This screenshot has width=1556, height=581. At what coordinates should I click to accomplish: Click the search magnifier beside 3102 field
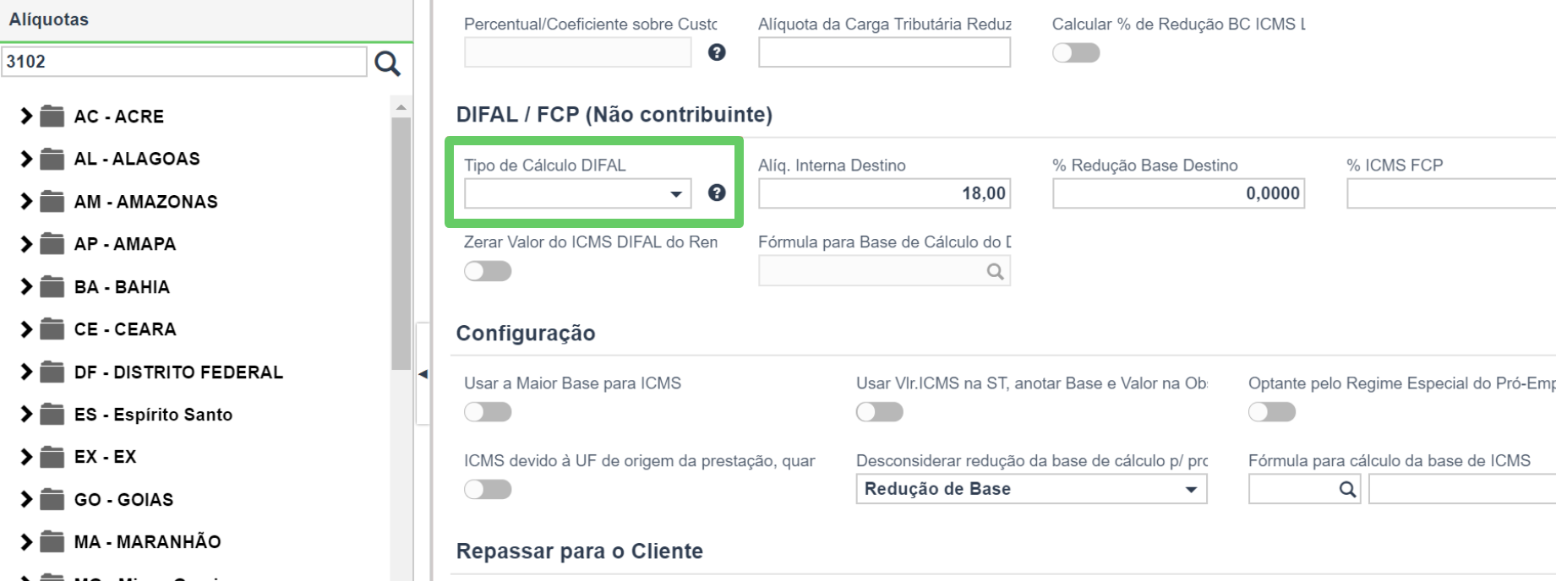click(x=387, y=63)
